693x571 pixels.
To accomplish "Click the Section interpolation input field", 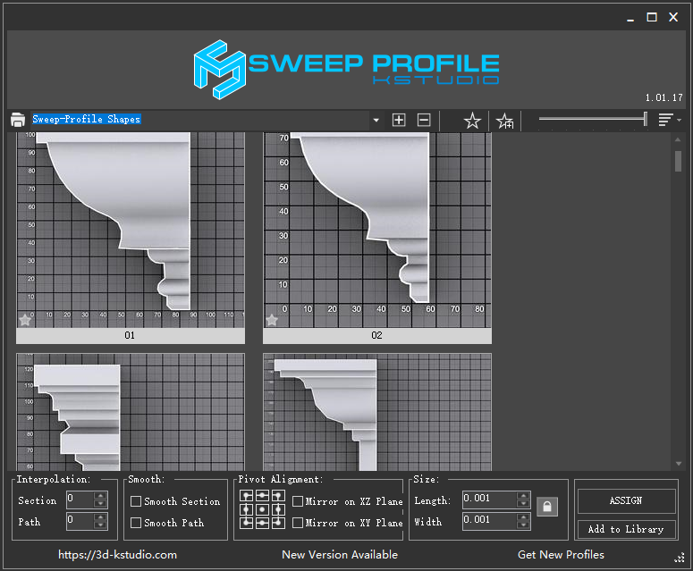I will (x=80, y=500).
